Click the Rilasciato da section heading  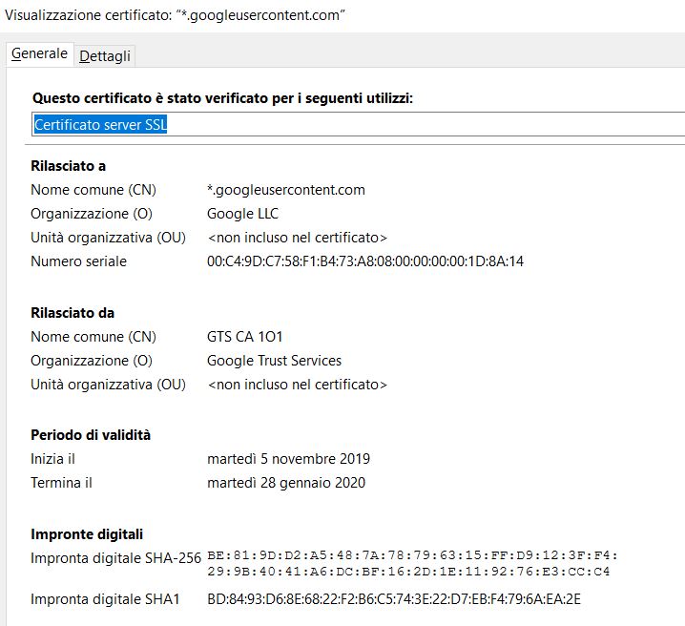pyautogui.click(x=73, y=313)
